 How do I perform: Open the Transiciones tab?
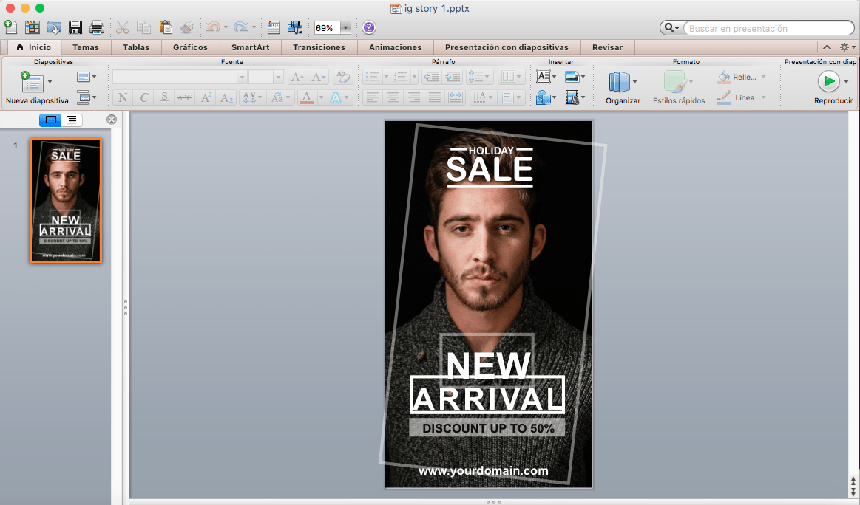tap(319, 47)
